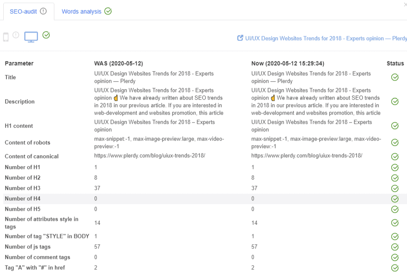Screen dimensions: 407x279
Task: Click the green checkmark on Words analysis tab
Action: tap(108, 11)
